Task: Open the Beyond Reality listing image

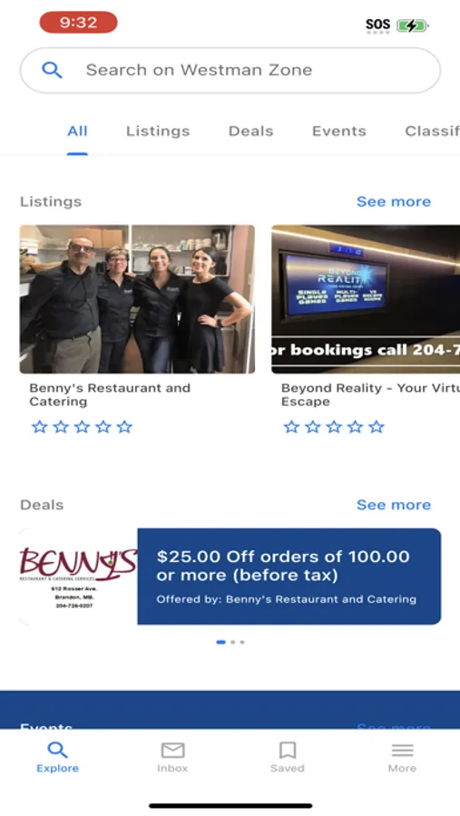Action: [x=366, y=299]
